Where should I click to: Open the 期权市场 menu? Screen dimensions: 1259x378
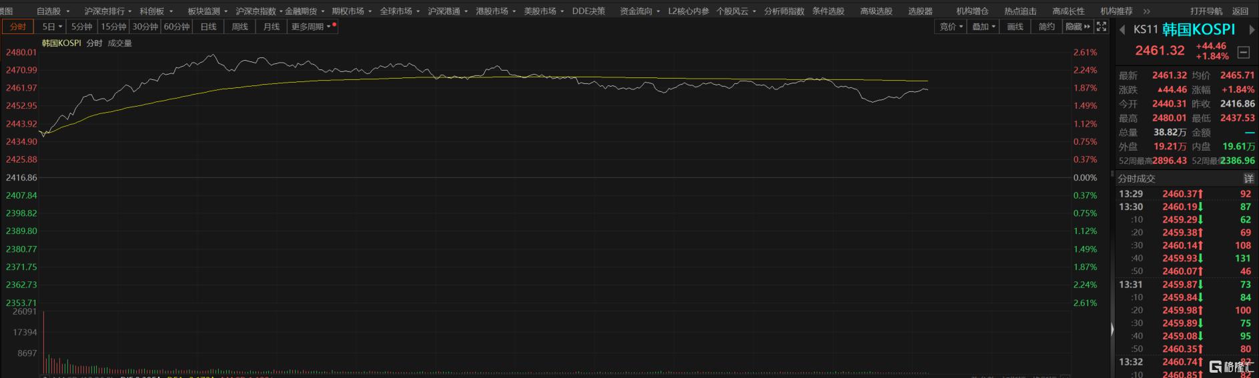pos(352,11)
